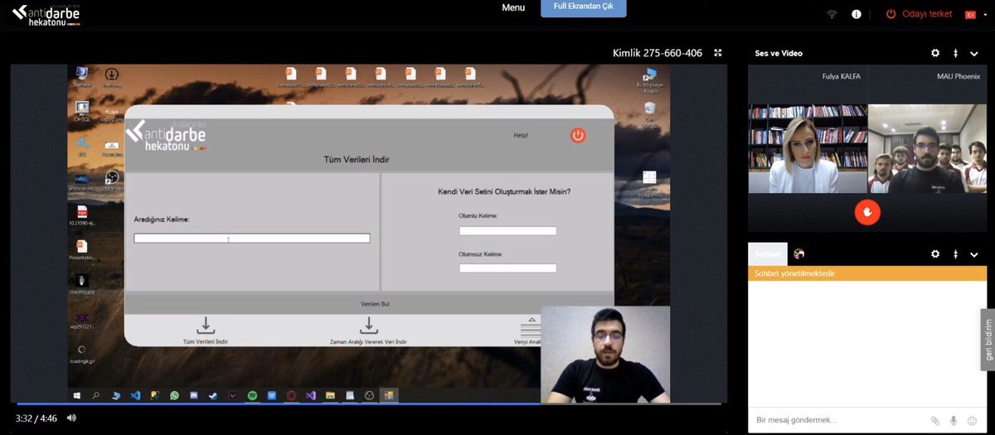Open the Menu in the top bar

[x=513, y=7]
